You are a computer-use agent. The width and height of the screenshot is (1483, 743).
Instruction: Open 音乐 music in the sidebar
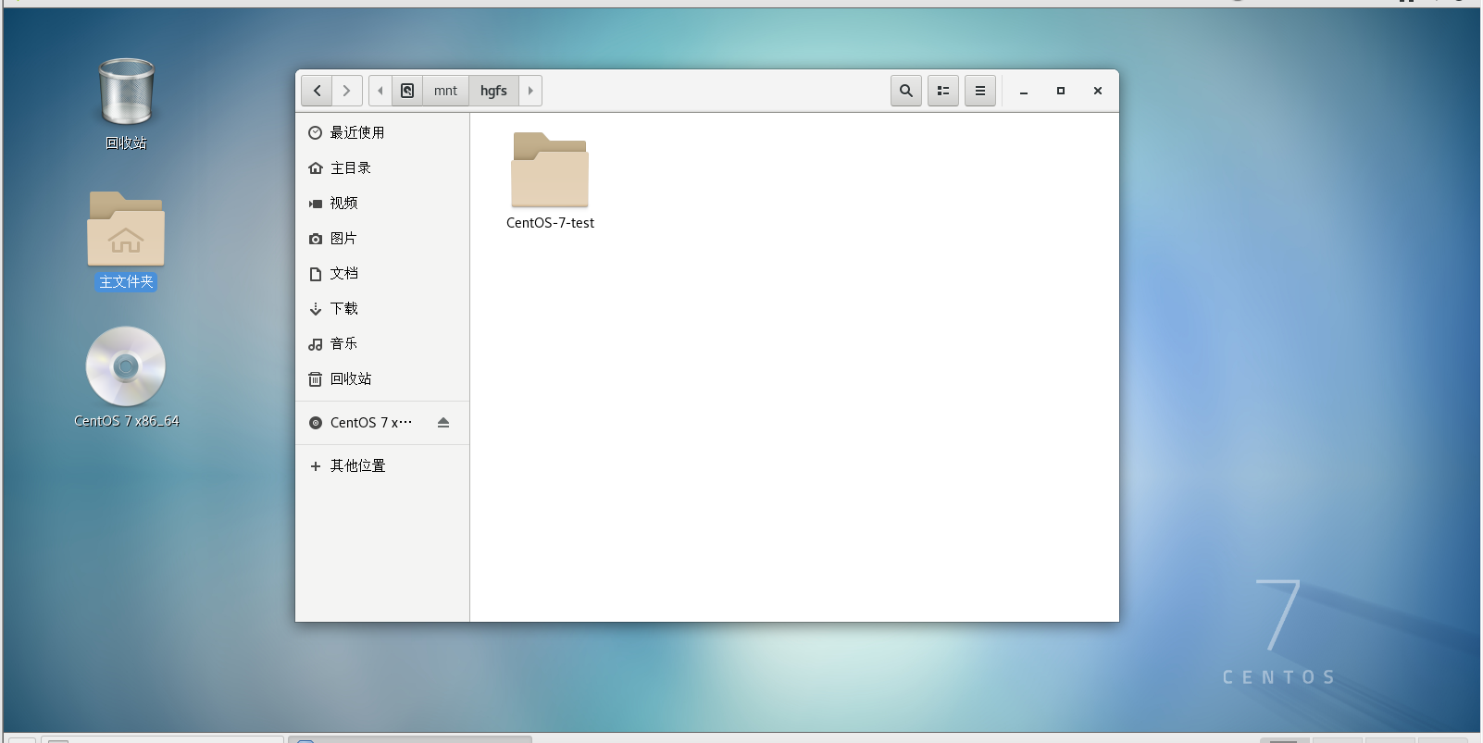click(x=382, y=343)
